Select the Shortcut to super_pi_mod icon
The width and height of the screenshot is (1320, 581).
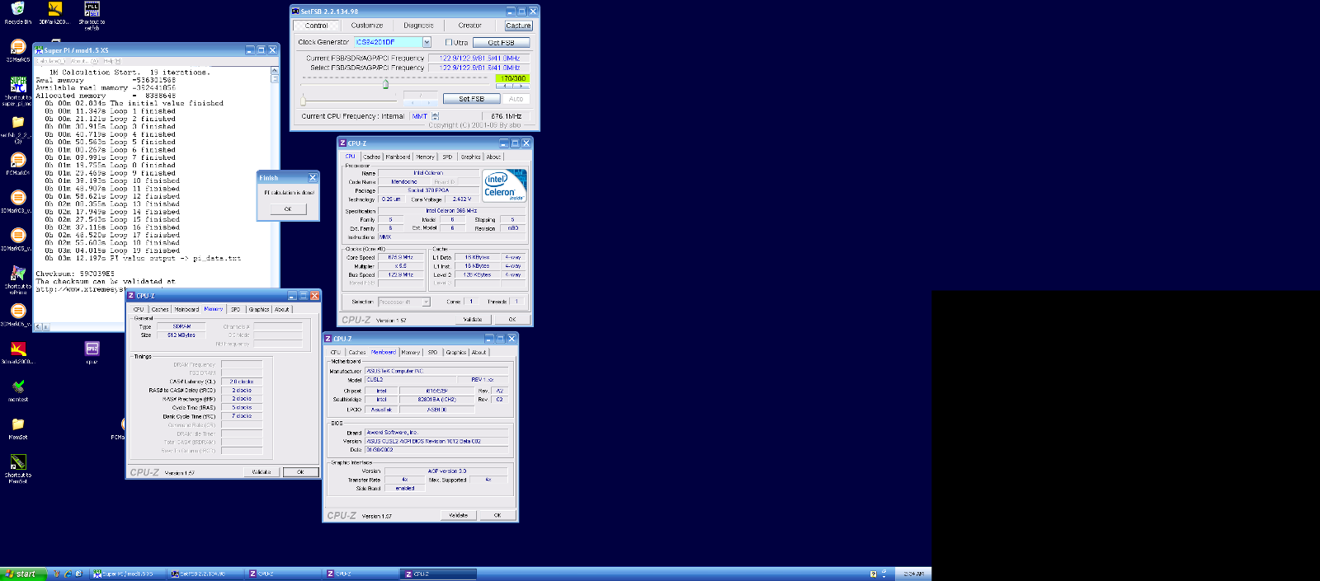[18, 91]
